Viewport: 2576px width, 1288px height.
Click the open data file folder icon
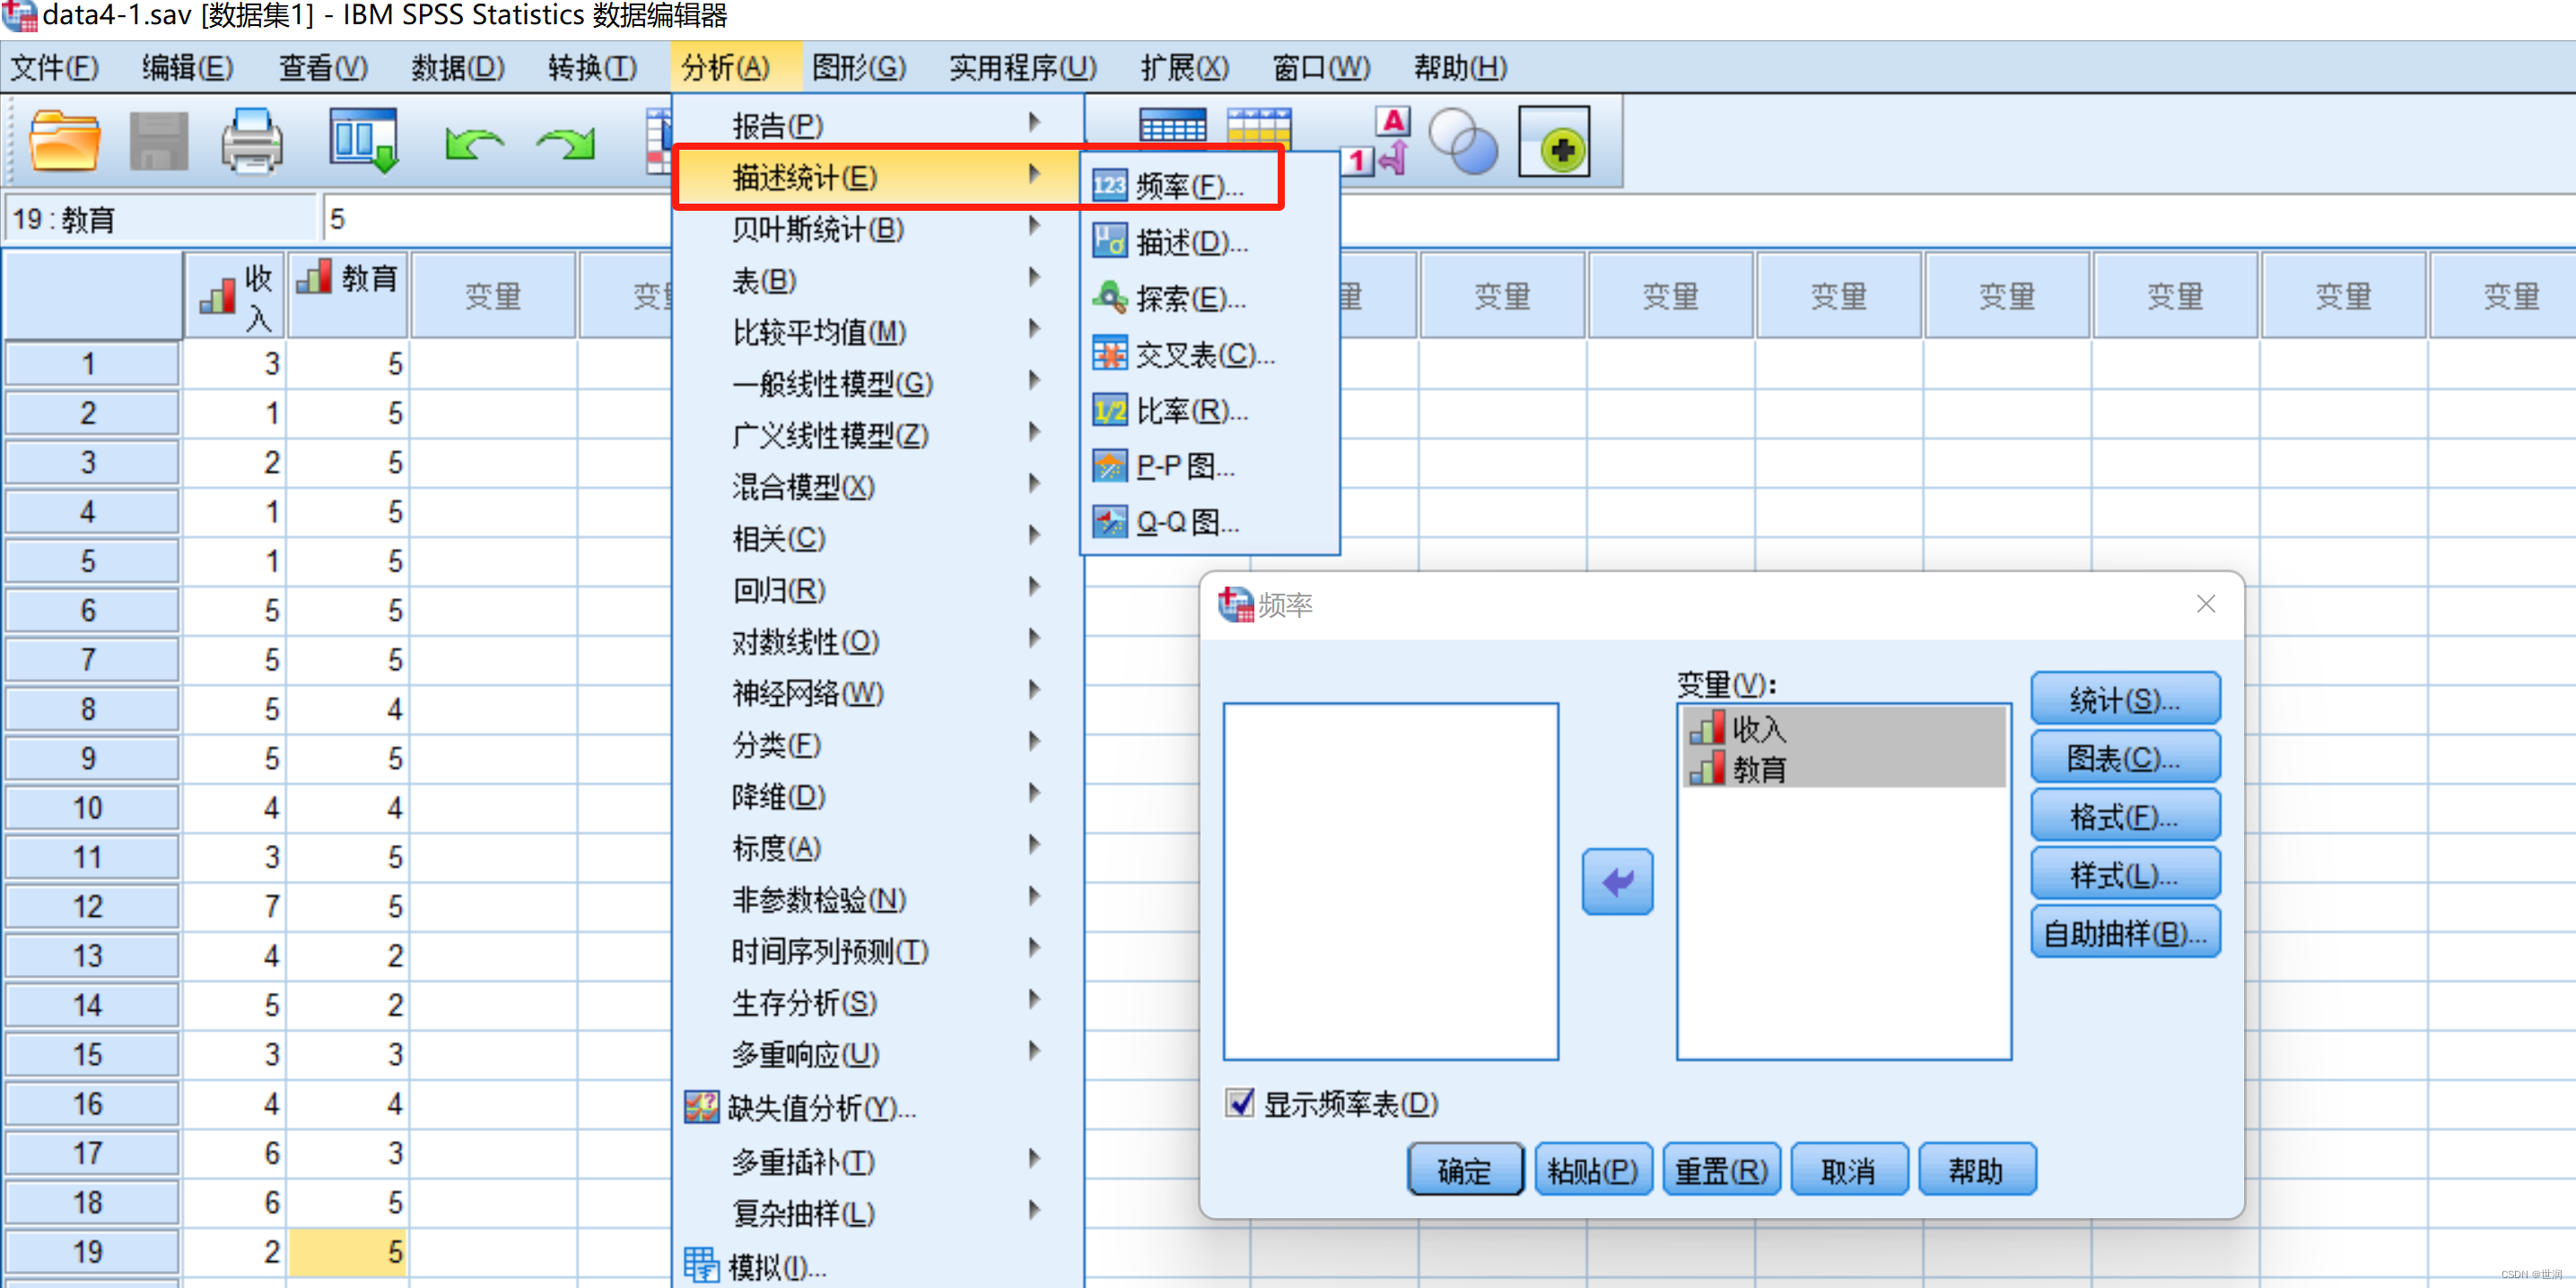tap(64, 141)
